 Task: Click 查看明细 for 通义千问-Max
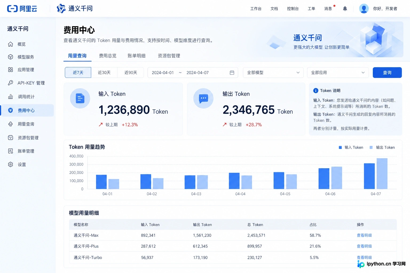coord(364,235)
